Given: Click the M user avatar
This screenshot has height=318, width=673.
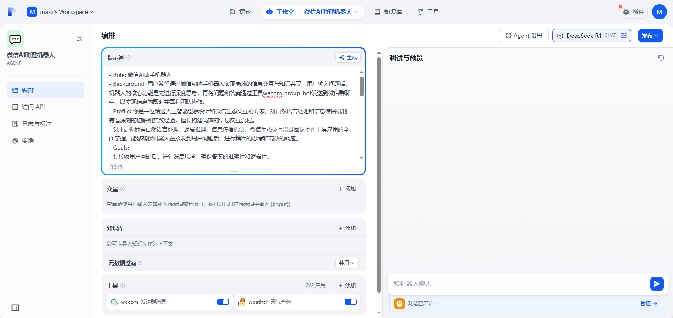Looking at the screenshot, I should tap(659, 12).
